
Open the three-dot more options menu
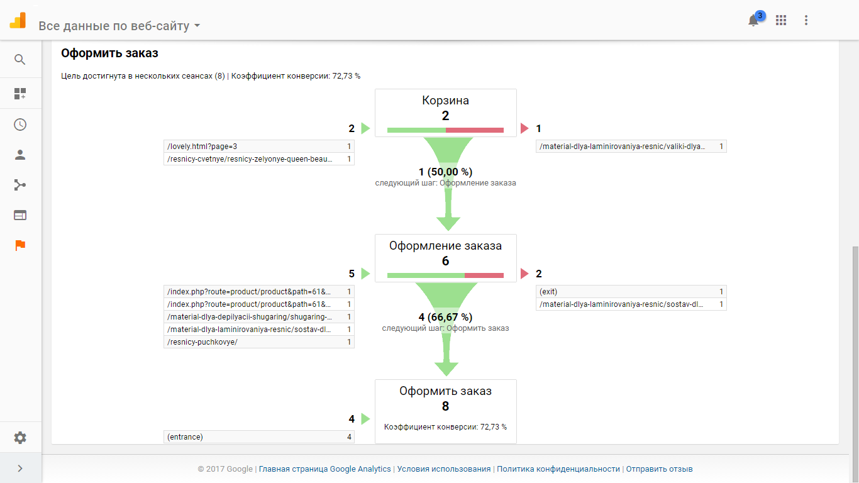[806, 20]
